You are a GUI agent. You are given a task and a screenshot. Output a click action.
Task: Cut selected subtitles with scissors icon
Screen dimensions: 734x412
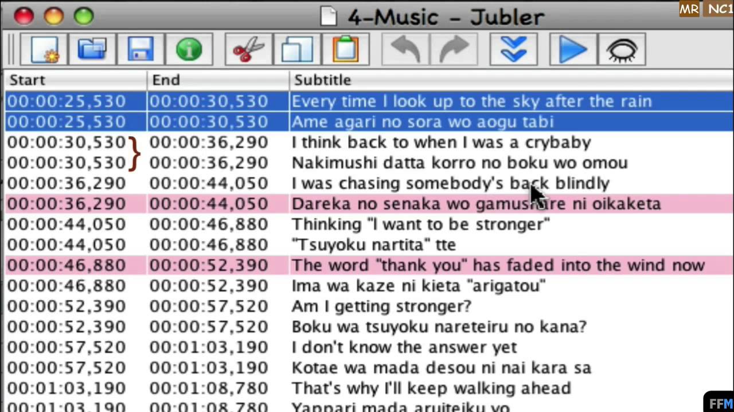pos(249,49)
